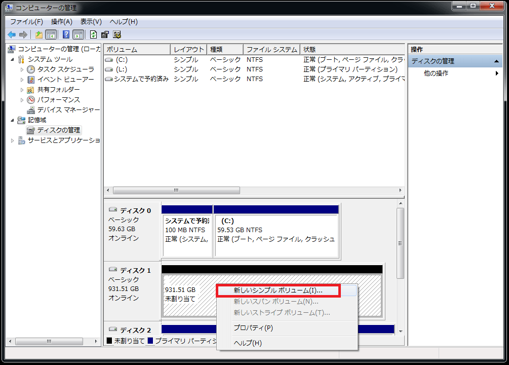509x365 pixels.
Task: Collapse the 記憶域 tree node
Action: (12, 120)
